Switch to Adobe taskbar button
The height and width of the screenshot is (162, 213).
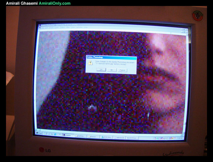click(x=68, y=135)
